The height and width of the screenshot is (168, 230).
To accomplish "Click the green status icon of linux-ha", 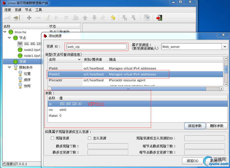I will (x=11, y=32).
